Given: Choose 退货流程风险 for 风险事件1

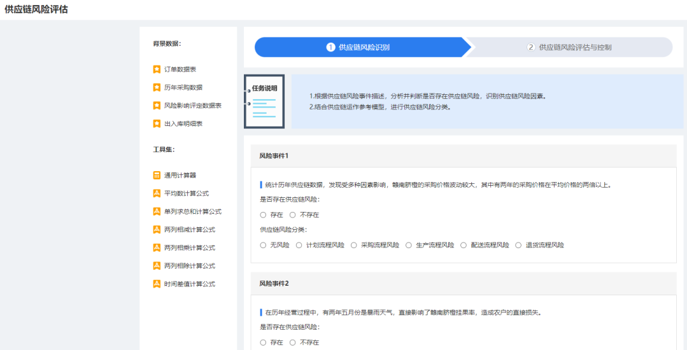Looking at the screenshot, I should [x=518, y=245].
